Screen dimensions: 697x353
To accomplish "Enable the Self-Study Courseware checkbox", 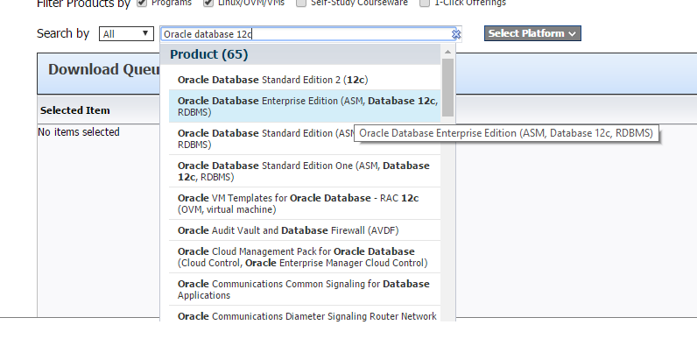I will pyautogui.click(x=301, y=3).
